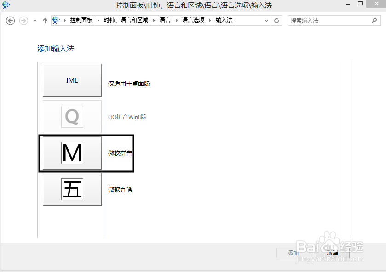
Task: Select the desktop-only IME input method icon
Action: click(x=72, y=80)
